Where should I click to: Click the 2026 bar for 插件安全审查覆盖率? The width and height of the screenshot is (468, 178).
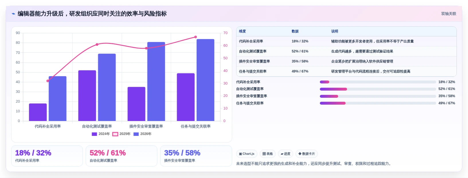[156, 82]
